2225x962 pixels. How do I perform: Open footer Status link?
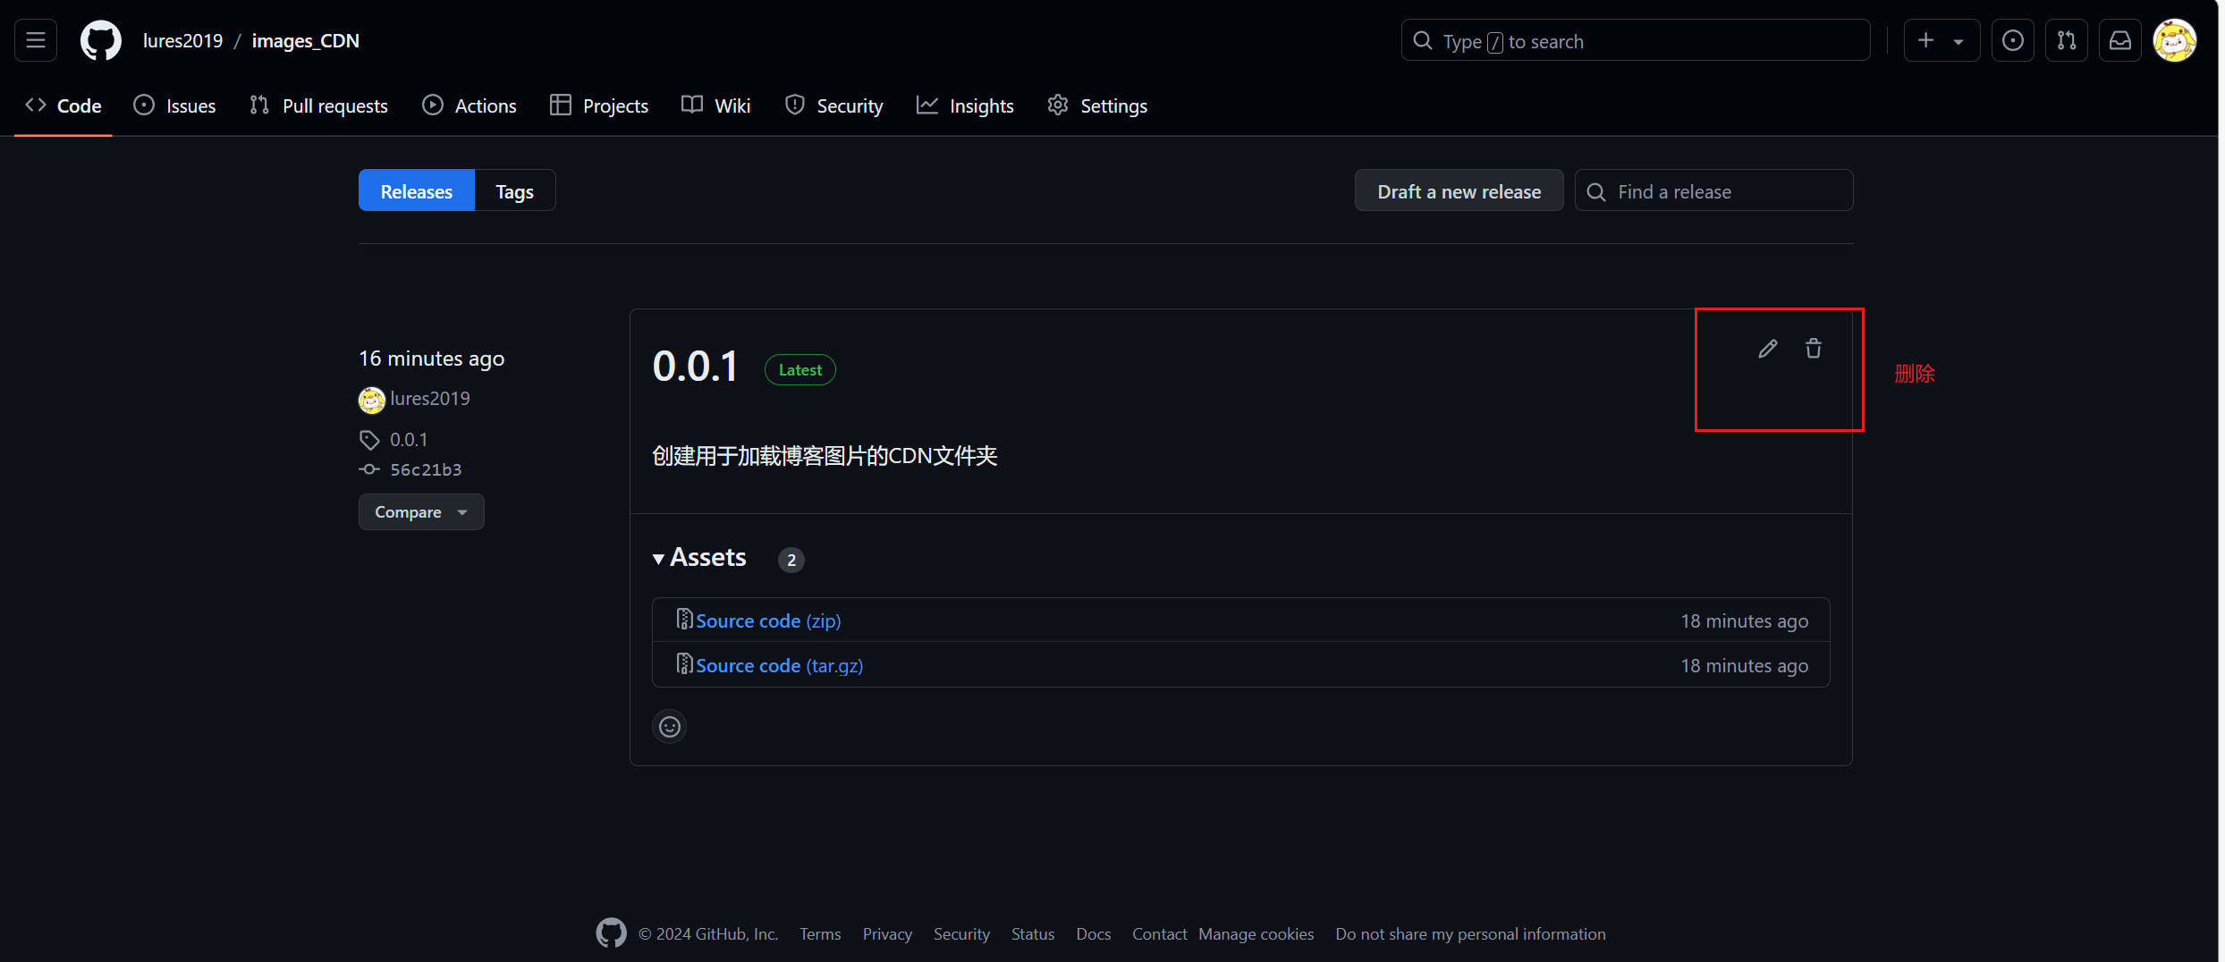(1033, 933)
